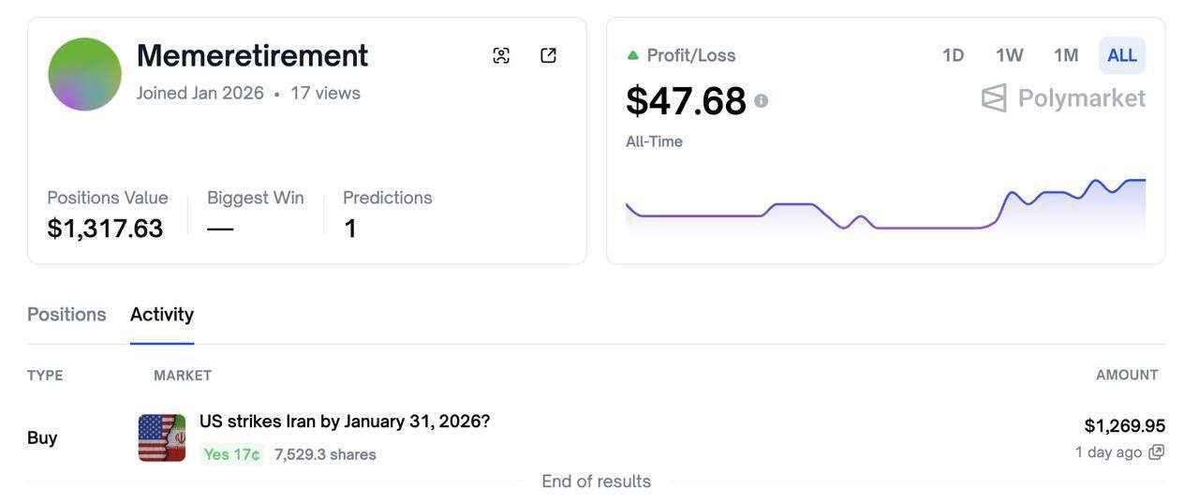
Task: Click the profit/loss line chart
Action: (885, 204)
